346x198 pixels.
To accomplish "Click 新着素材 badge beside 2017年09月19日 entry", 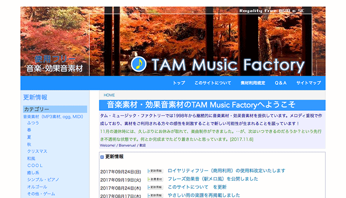I will tap(155, 179).
